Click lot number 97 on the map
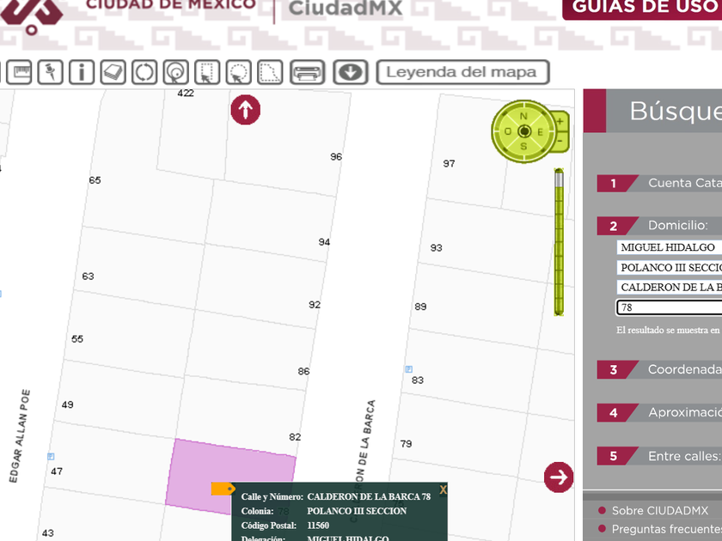This screenshot has width=722, height=541. [x=449, y=164]
